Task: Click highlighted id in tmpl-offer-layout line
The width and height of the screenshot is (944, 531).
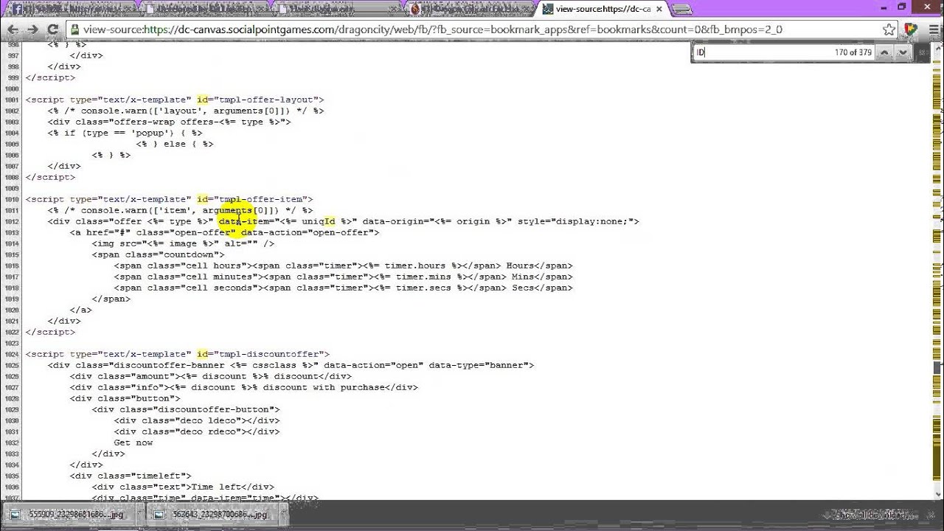Action: tap(202, 100)
